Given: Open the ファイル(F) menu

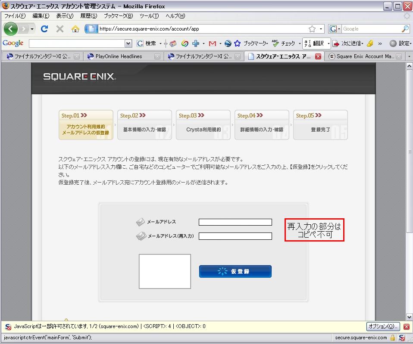Looking at the screenshot, I should [x=15, y=16].
